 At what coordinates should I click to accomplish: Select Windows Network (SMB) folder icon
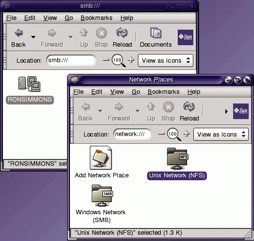click(102, 195)
